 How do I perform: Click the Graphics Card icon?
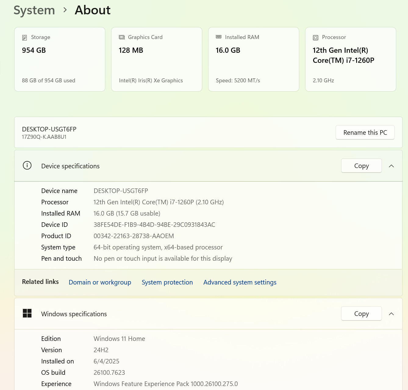(x=122, y=37)
